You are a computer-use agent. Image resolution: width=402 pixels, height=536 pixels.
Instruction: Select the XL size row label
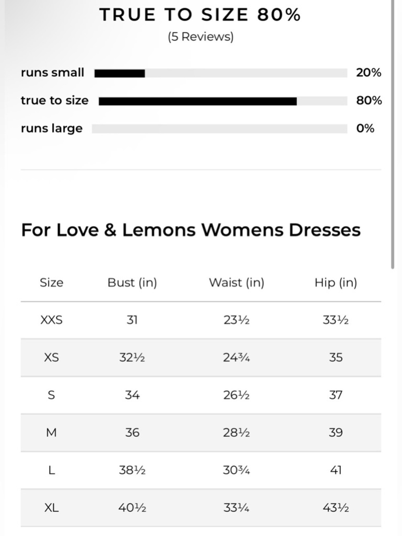click(x=51, y=507)
